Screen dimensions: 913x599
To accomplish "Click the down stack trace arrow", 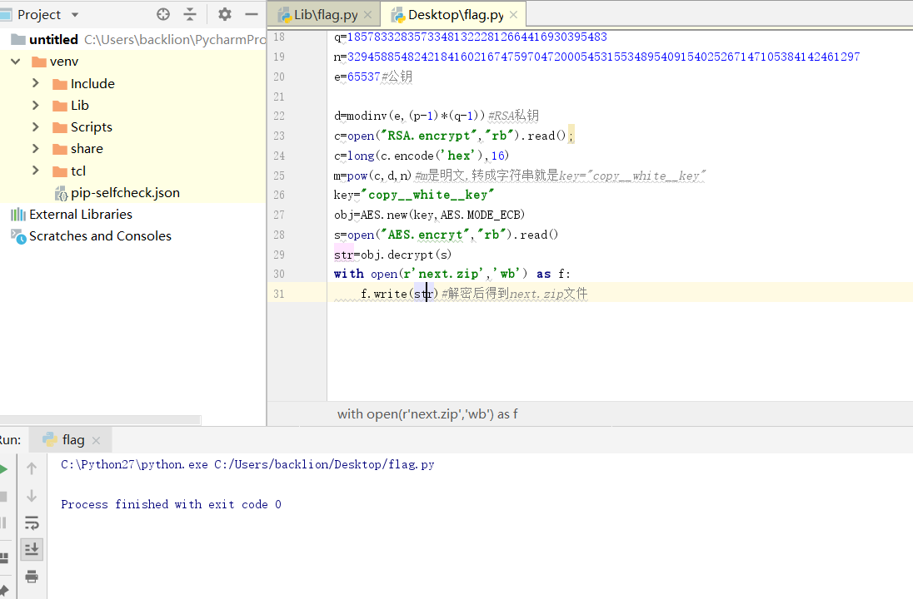I will (x=32, y=496).
